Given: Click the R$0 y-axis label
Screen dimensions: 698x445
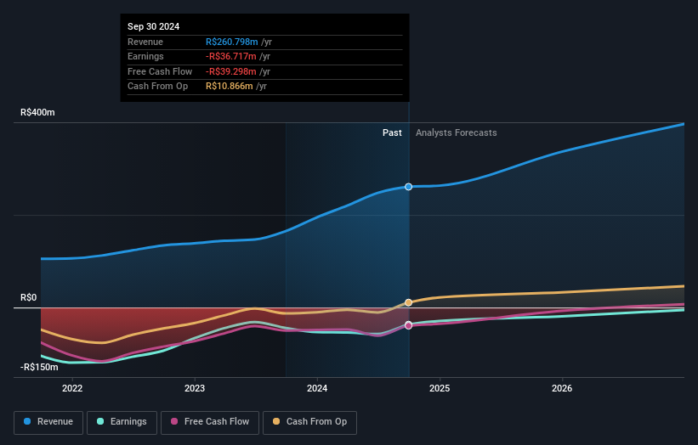Looking at the screenshot, I should pyautogui.click(x=29, y=297).
